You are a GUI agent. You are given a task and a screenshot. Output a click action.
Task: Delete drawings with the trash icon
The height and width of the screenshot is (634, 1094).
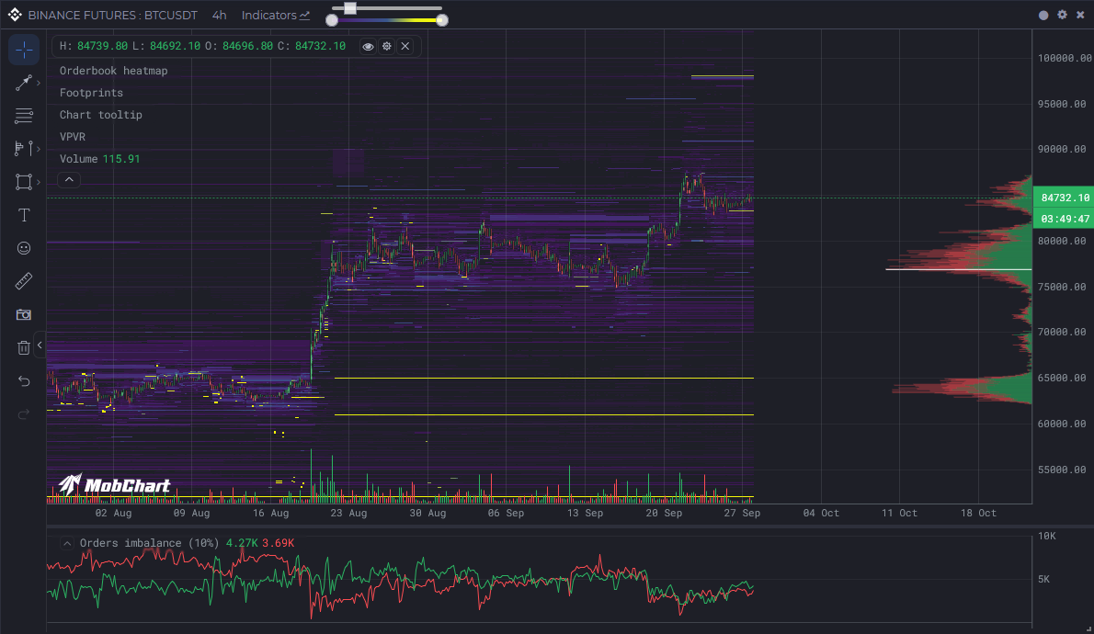(x=24, y=347)
